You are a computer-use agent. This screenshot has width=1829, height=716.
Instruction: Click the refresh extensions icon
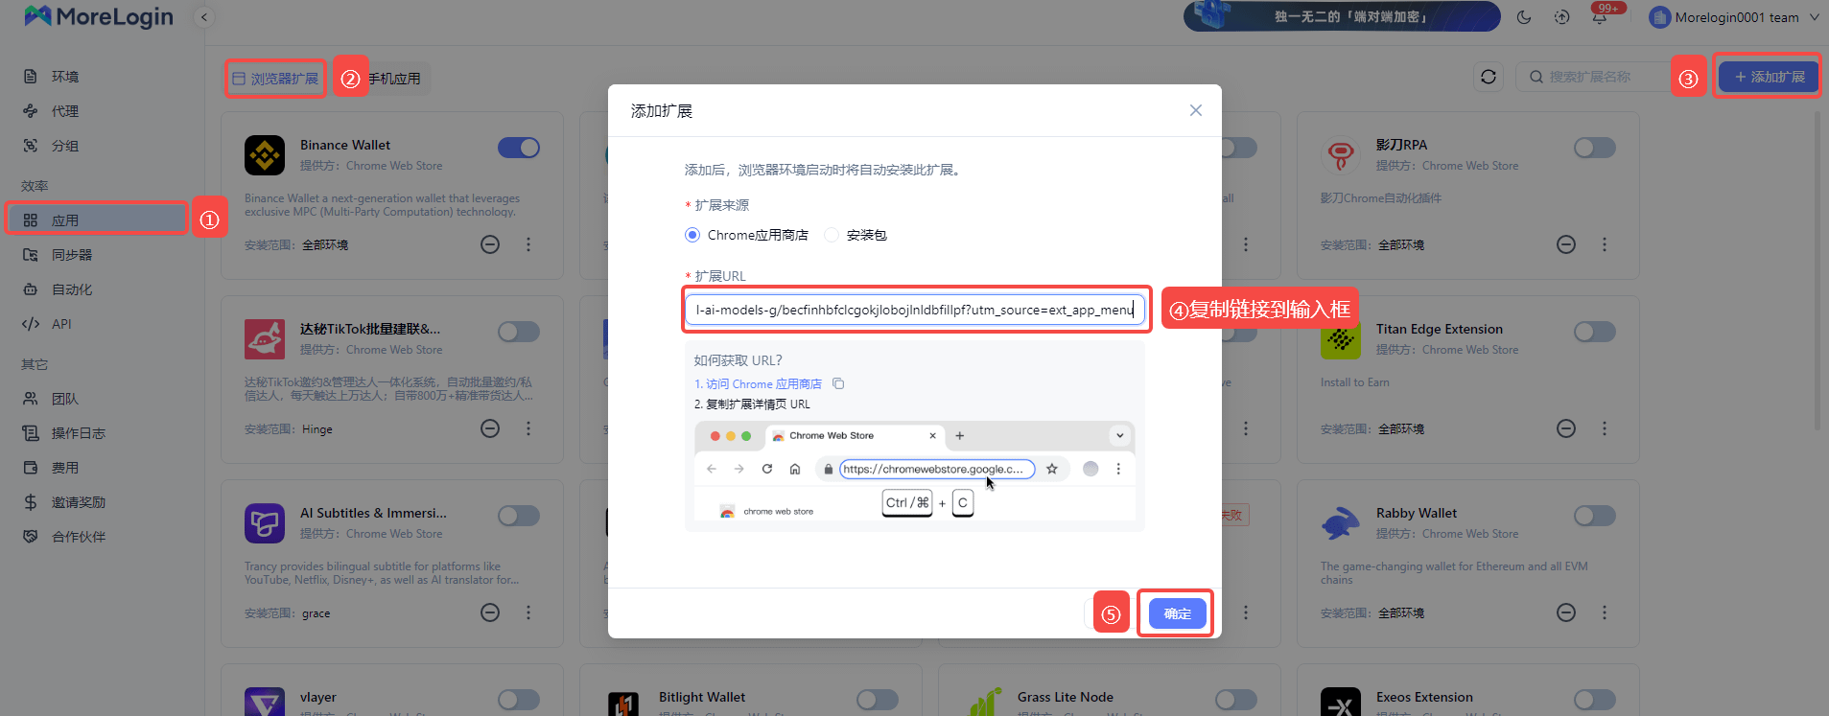(1489, 77)
